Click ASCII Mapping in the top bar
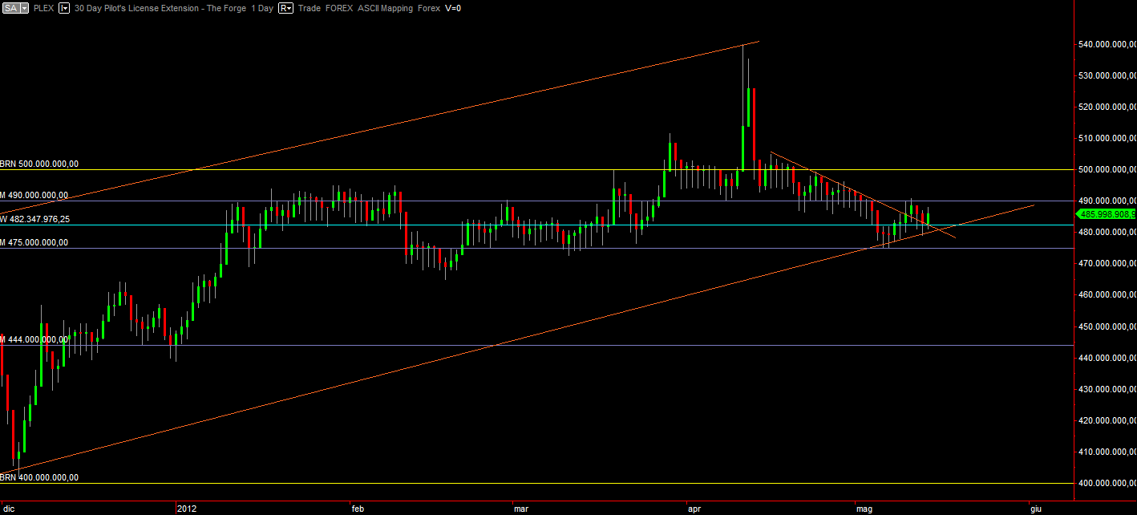This screenshot has height=515, width=1137. point(386,8)
